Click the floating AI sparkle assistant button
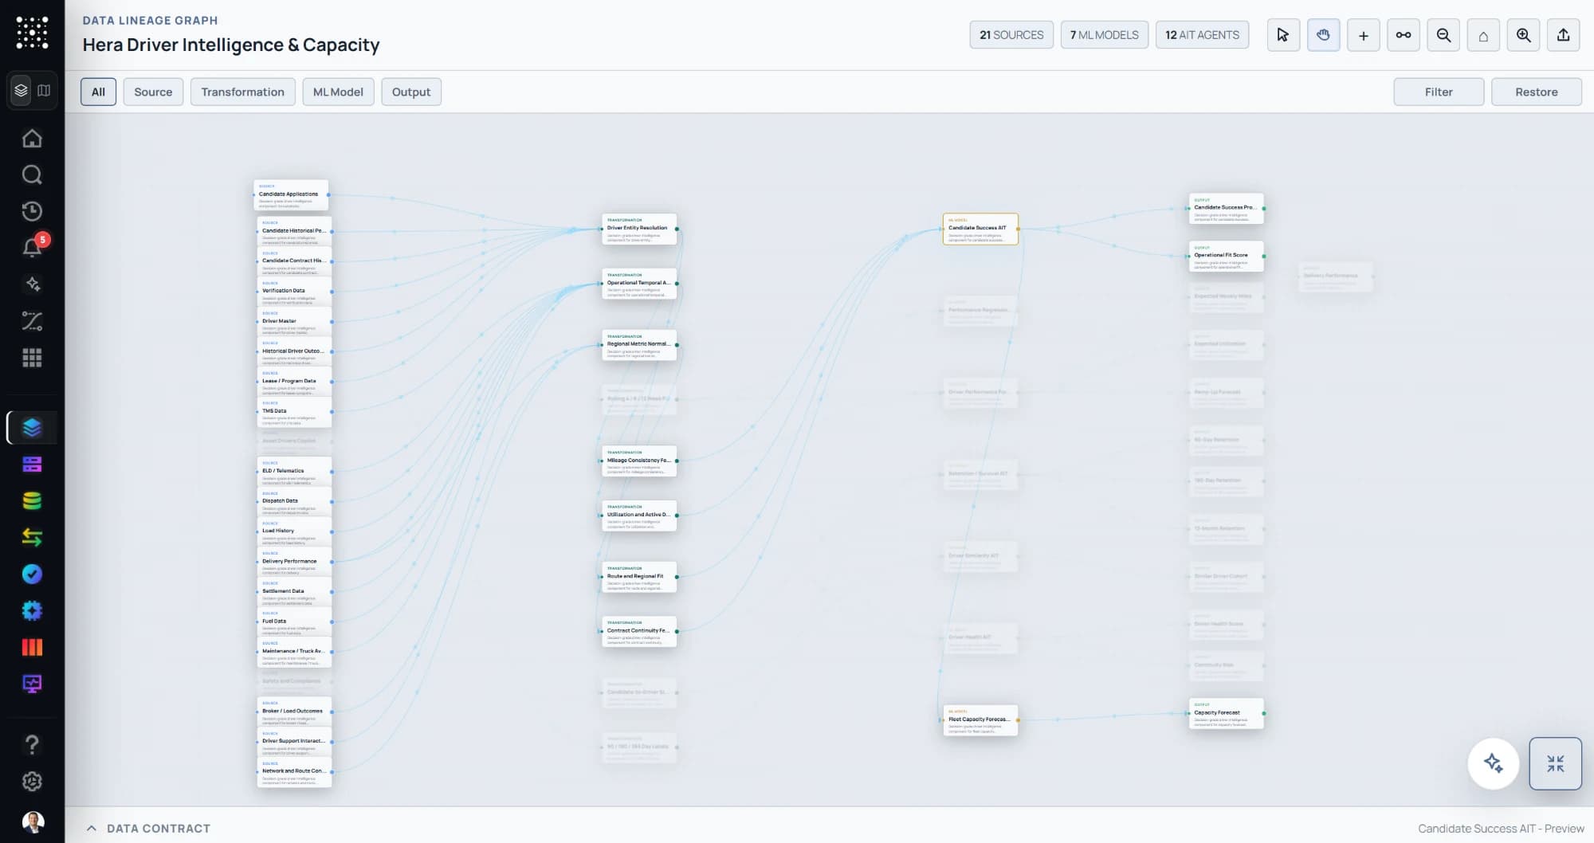This screenshot has width=1594, height=843. click(1493, 763)
